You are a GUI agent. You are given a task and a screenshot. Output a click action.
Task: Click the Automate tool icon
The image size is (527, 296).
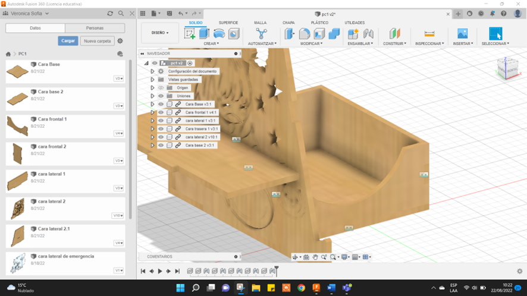[x=262, y=34]
